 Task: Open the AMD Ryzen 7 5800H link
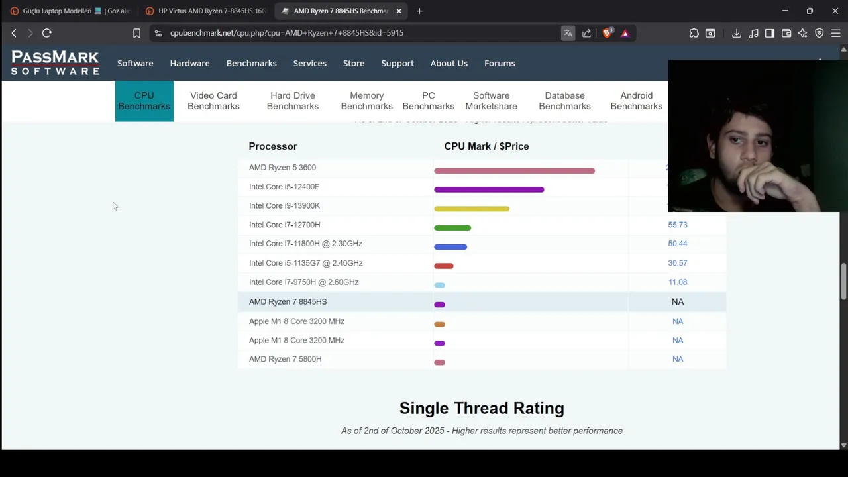coord(285,359)
